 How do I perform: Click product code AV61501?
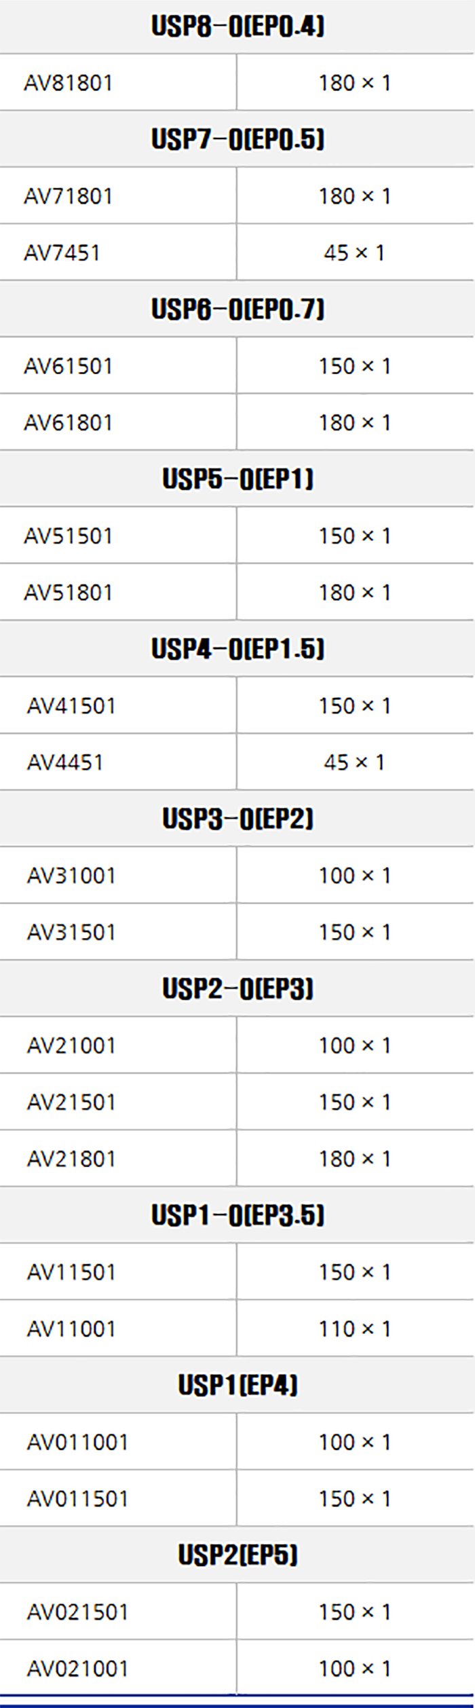click(69, 366)
